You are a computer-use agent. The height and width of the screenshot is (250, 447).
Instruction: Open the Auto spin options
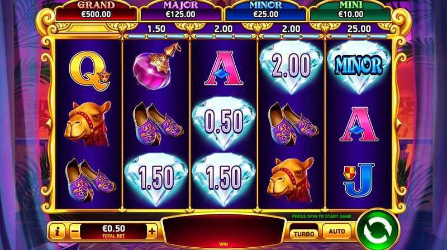337,231
